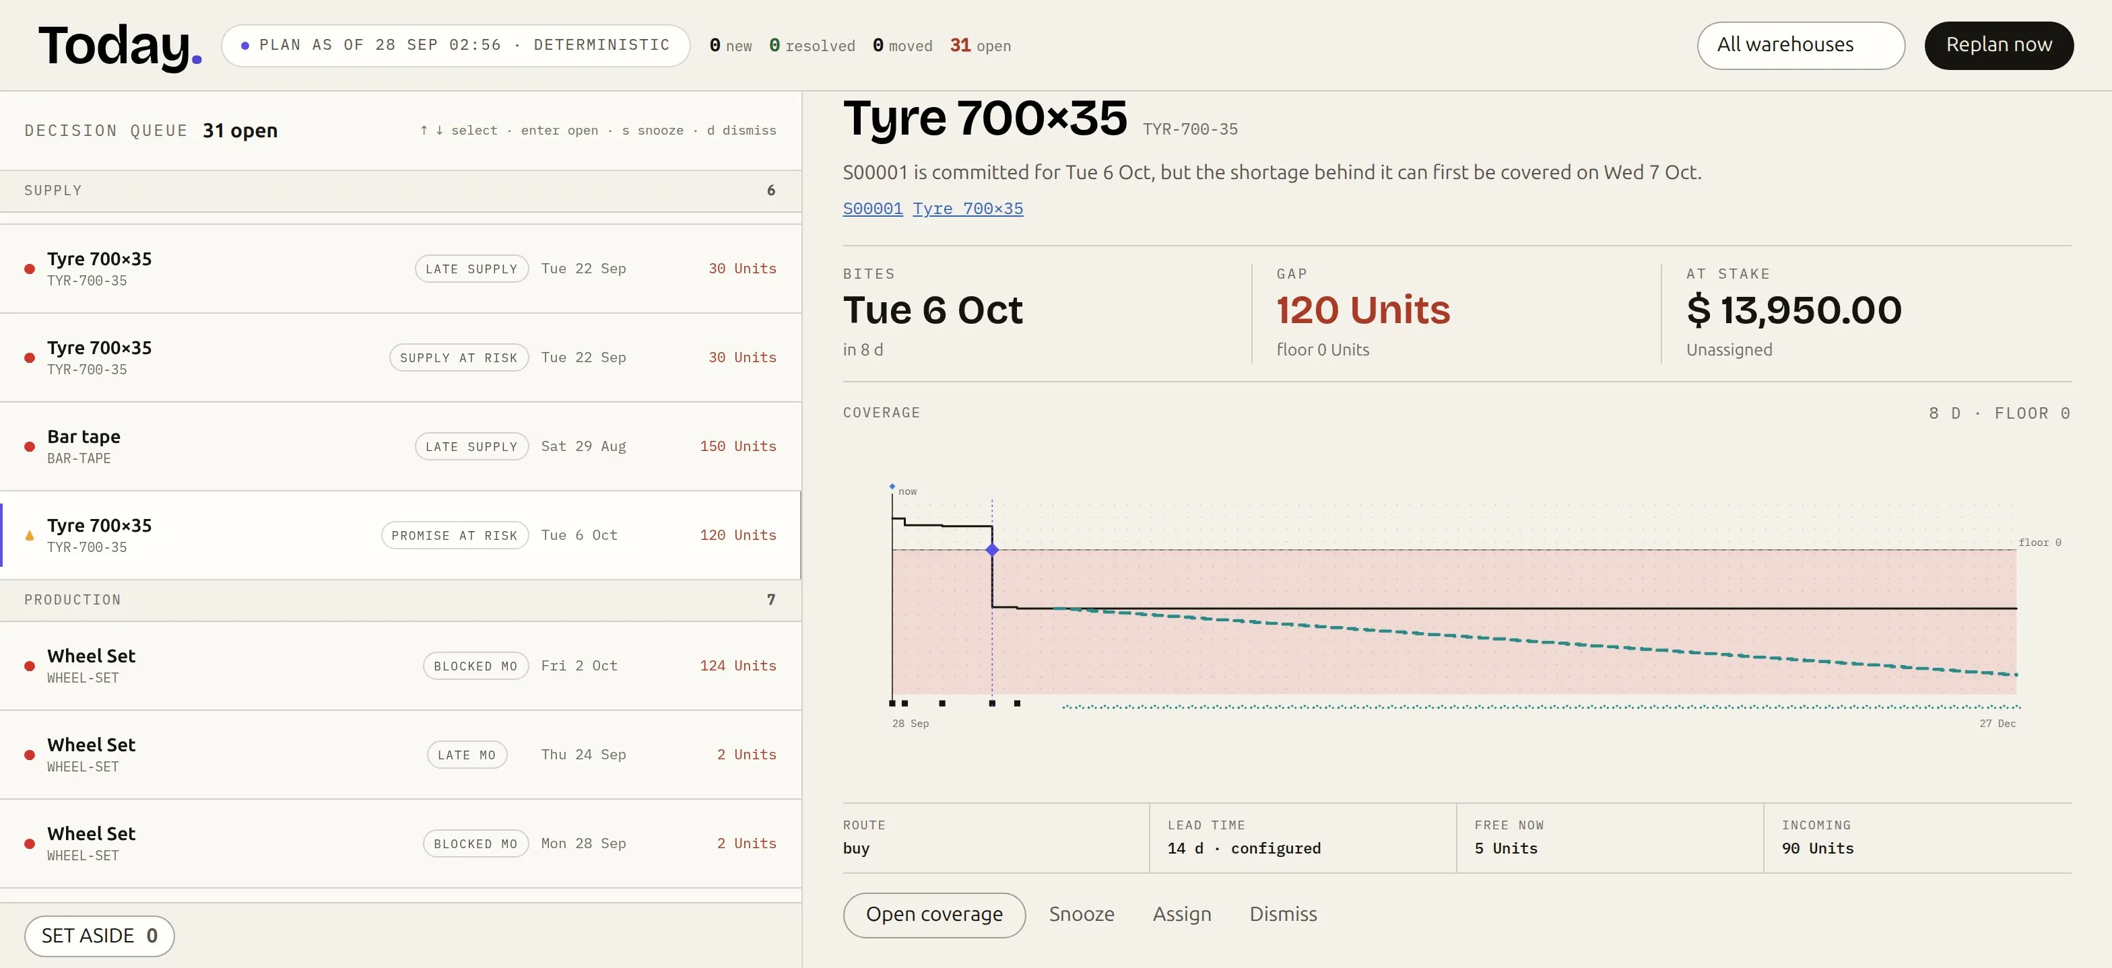
Task: Open the Tyre 700×35 item link
Action: tap(968, 208)
